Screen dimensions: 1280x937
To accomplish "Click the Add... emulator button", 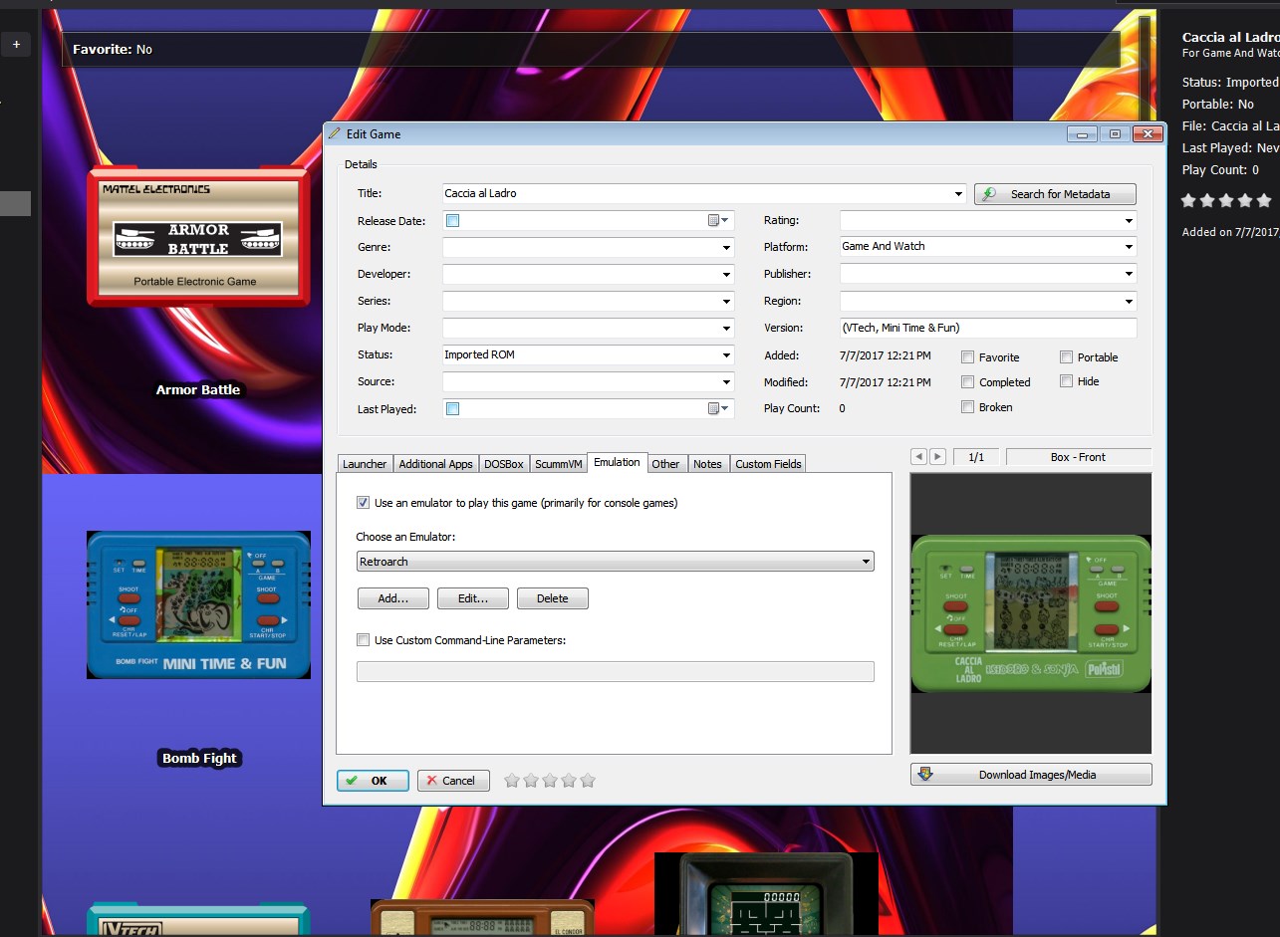I will coord(393,598).
